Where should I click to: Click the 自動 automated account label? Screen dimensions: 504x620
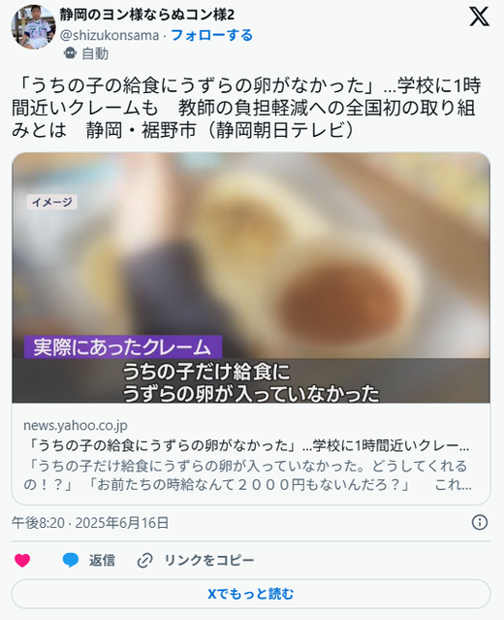tap(95, 53)
